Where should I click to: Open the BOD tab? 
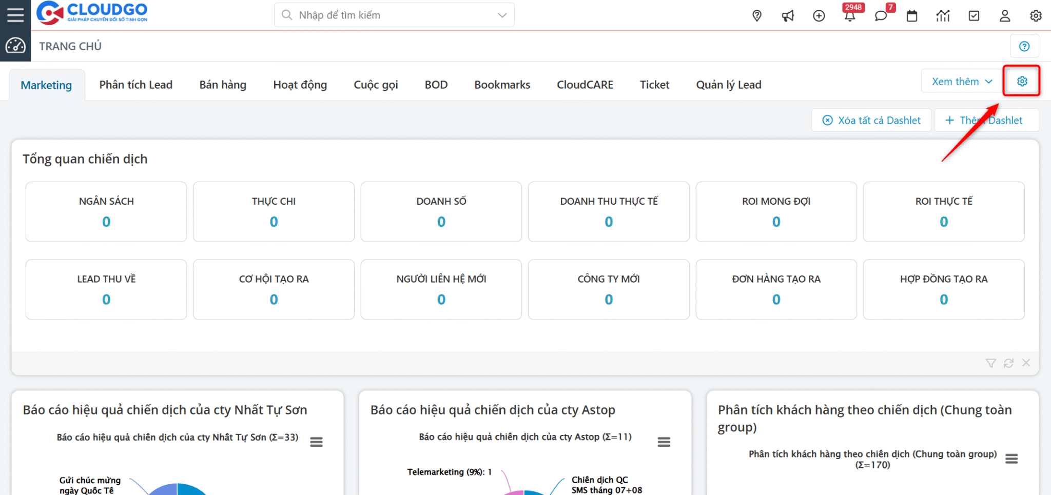tap(436, 85)
